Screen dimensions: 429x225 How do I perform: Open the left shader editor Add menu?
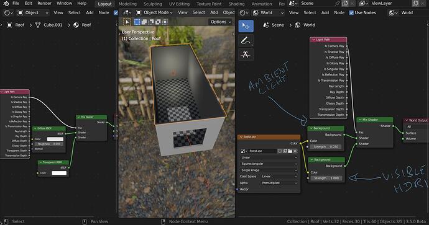tap(90, 13)
